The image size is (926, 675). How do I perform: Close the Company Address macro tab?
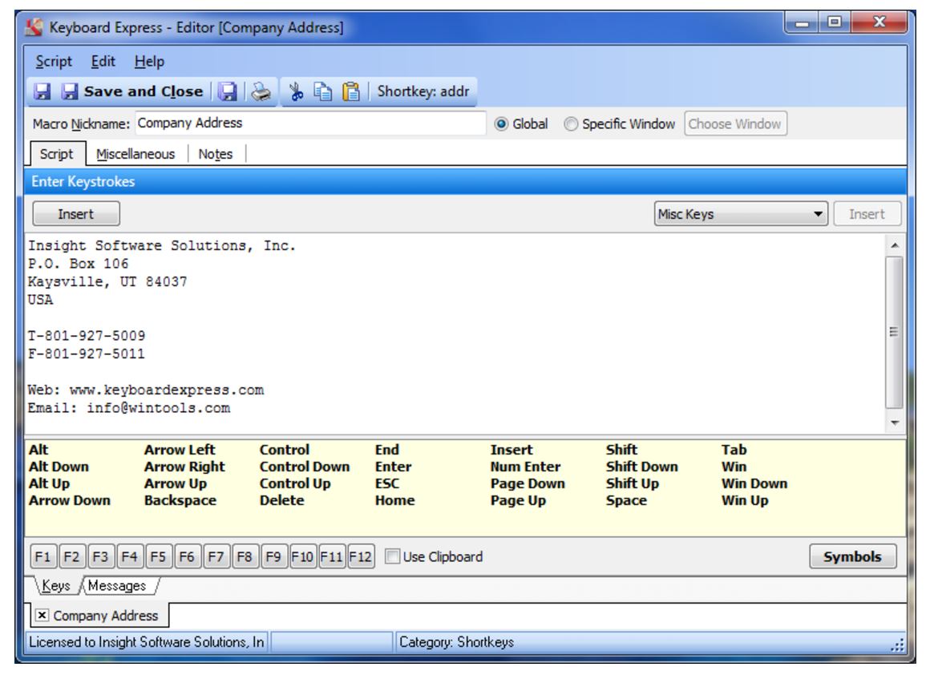click(41, 616)
